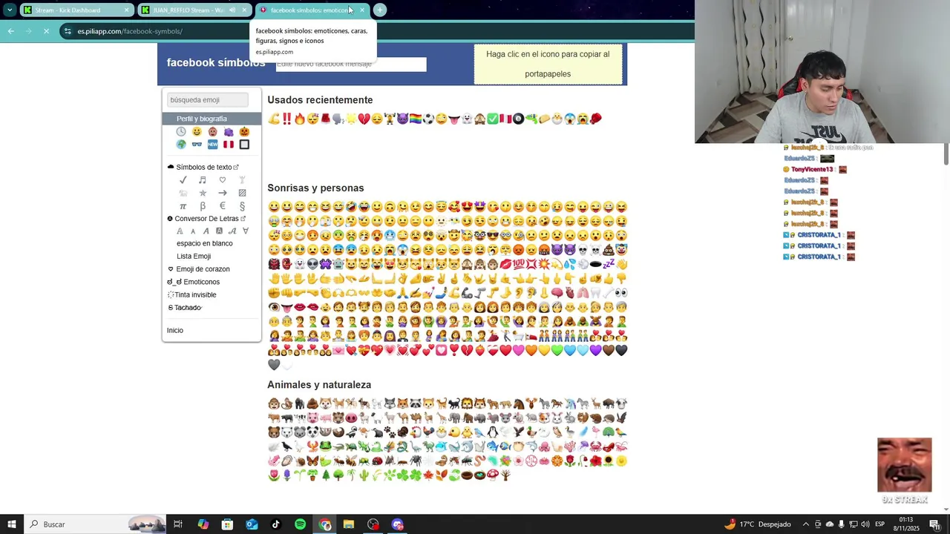The height and width of the screenshot is (534, 950).
Task: Open Spotify from the taskbar
Action: tap(300, 524)
